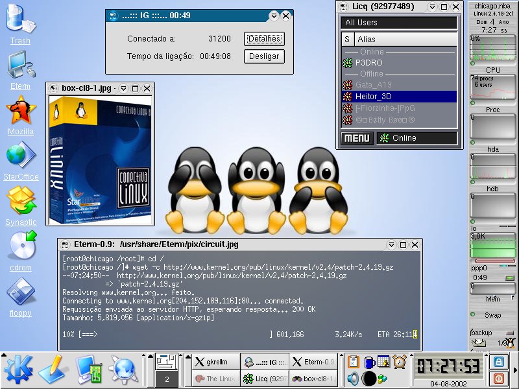The width and height of the screenshot is (519, 389).
Task: Launch the pencil editor icon in the panel
Action: [53, 370]
